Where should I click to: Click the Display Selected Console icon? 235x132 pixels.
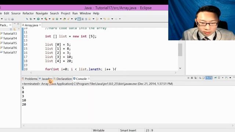point(219,78)
